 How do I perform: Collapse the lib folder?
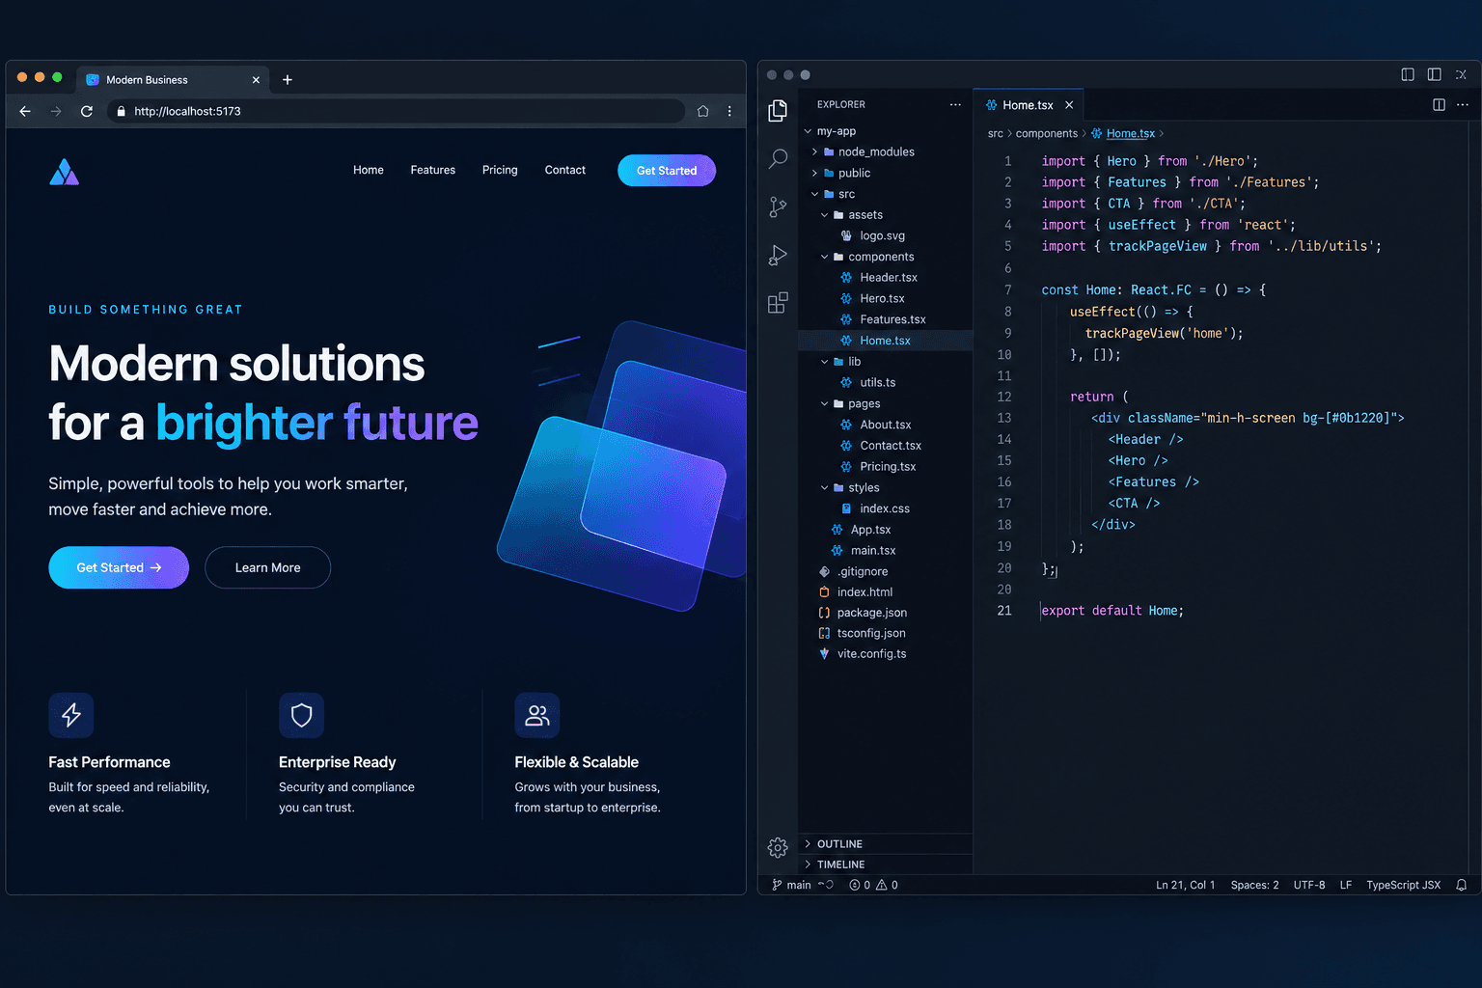[824, 362]
